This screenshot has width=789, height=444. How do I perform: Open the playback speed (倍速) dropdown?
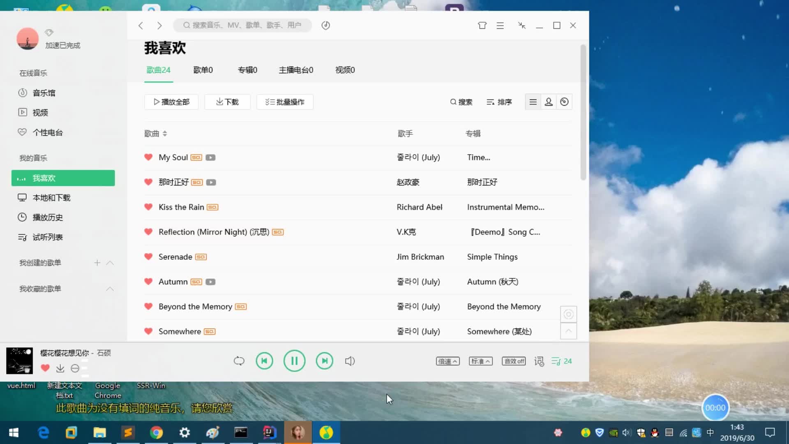click(447, 361)
